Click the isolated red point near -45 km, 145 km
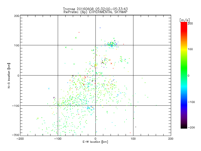This screenshot has height=151, width=201. click(x=79, y=32)
